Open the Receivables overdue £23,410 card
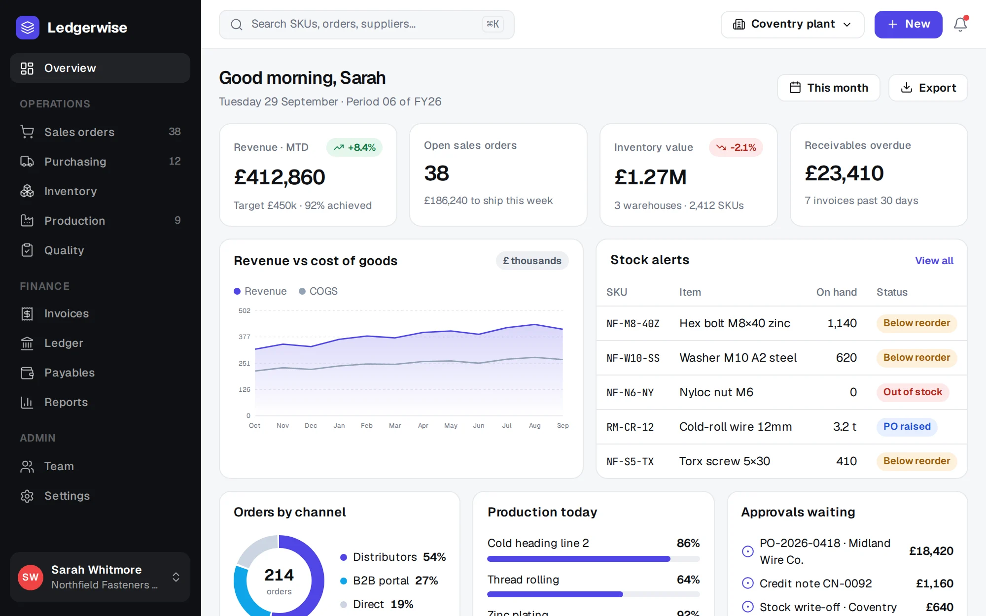Viewport: 986px width, 616px height. click(x=879, y=175)
